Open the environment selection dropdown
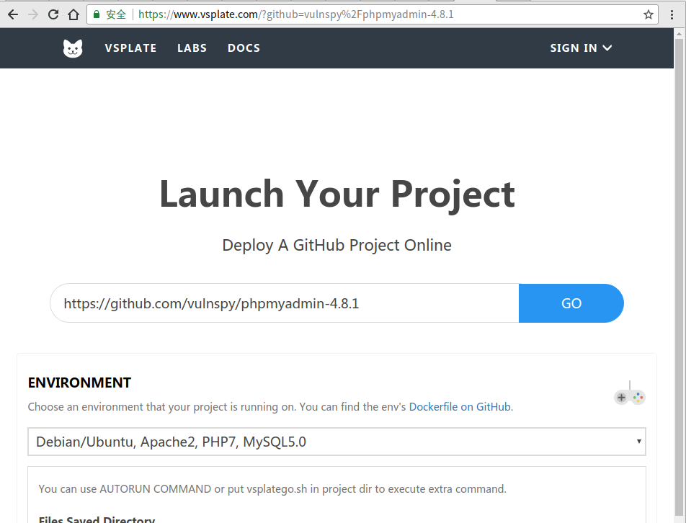Image resolution: width=686 pixels, height=523 pixels. pos(337,442)
